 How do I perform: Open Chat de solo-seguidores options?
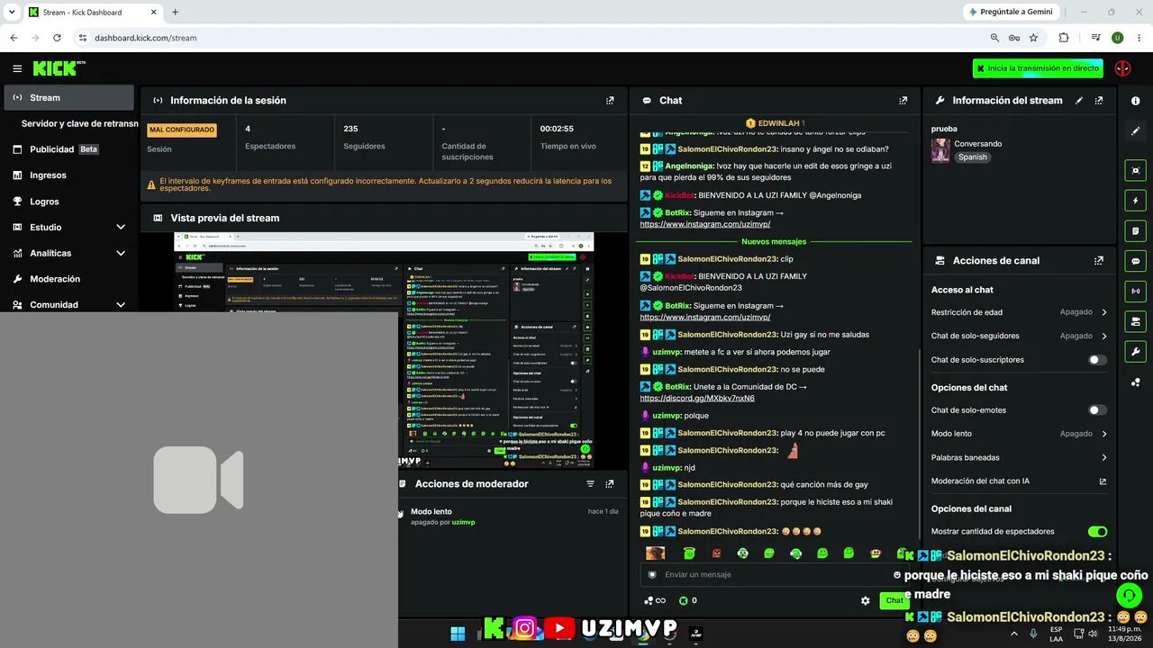click(x=1019, y=336)
